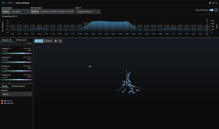The height and width of the screenshot is (129, 219).
Task: Click the canvas grid settings icon
Action: coord(56,41)
